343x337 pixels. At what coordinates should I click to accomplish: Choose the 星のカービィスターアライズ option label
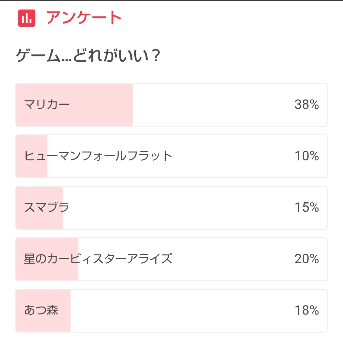(98, 259)
